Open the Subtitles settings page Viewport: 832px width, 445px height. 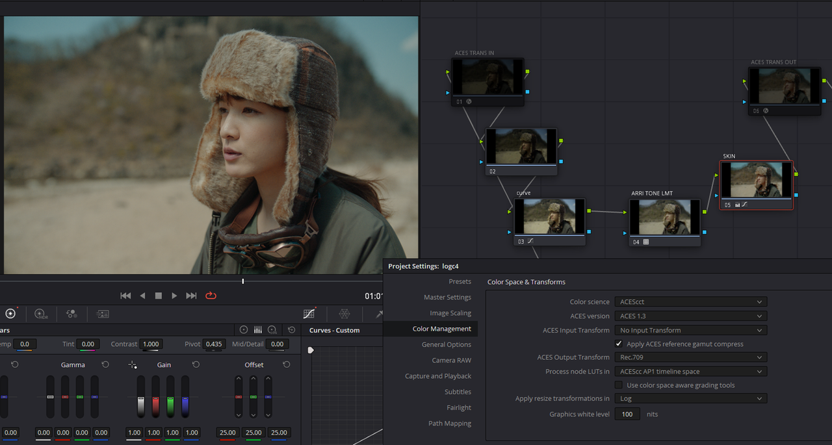tap(458, 392)
